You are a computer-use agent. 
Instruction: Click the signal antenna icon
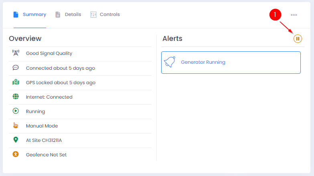tap(16, 53)
